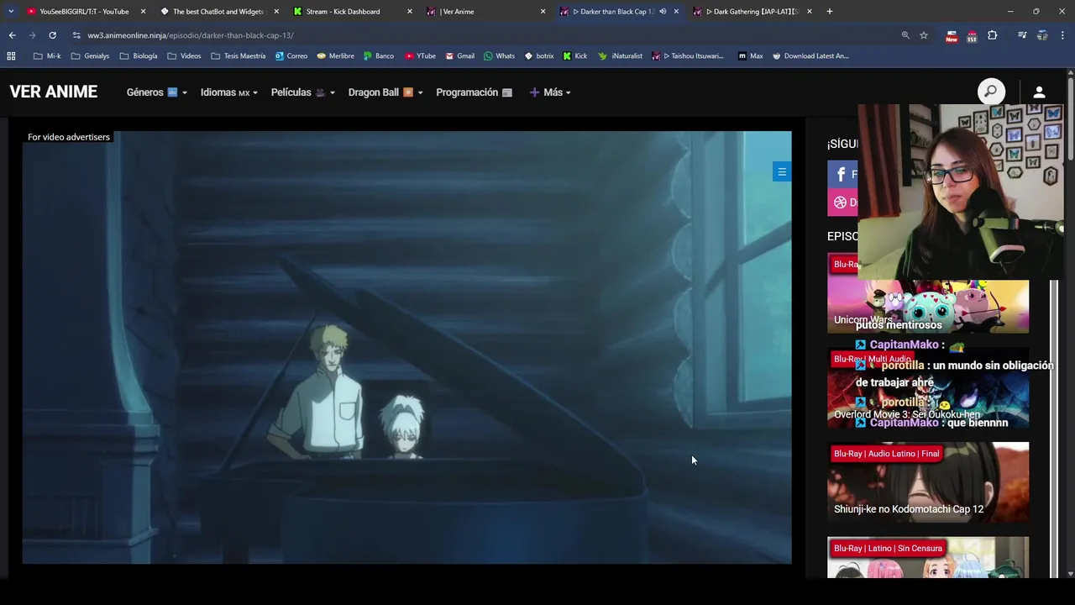1075x605 pixels.
Task: Click the Blu-Ray Latino Sin Censura card
Action: tap(928, 558)
